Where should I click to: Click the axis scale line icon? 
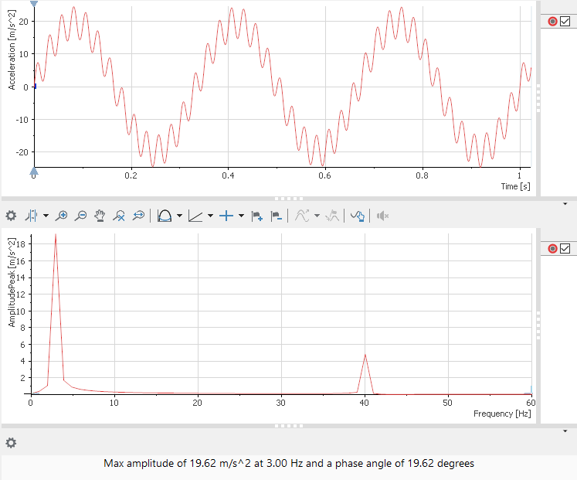(195, 216)
